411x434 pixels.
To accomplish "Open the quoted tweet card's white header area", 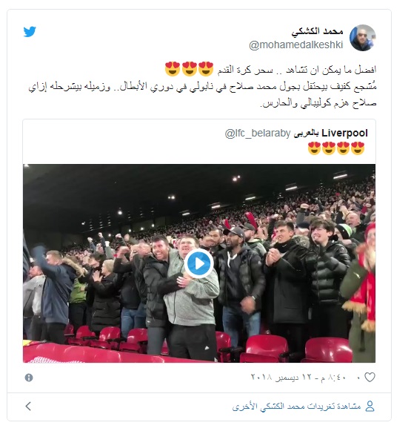I will (x=199, y=142).
